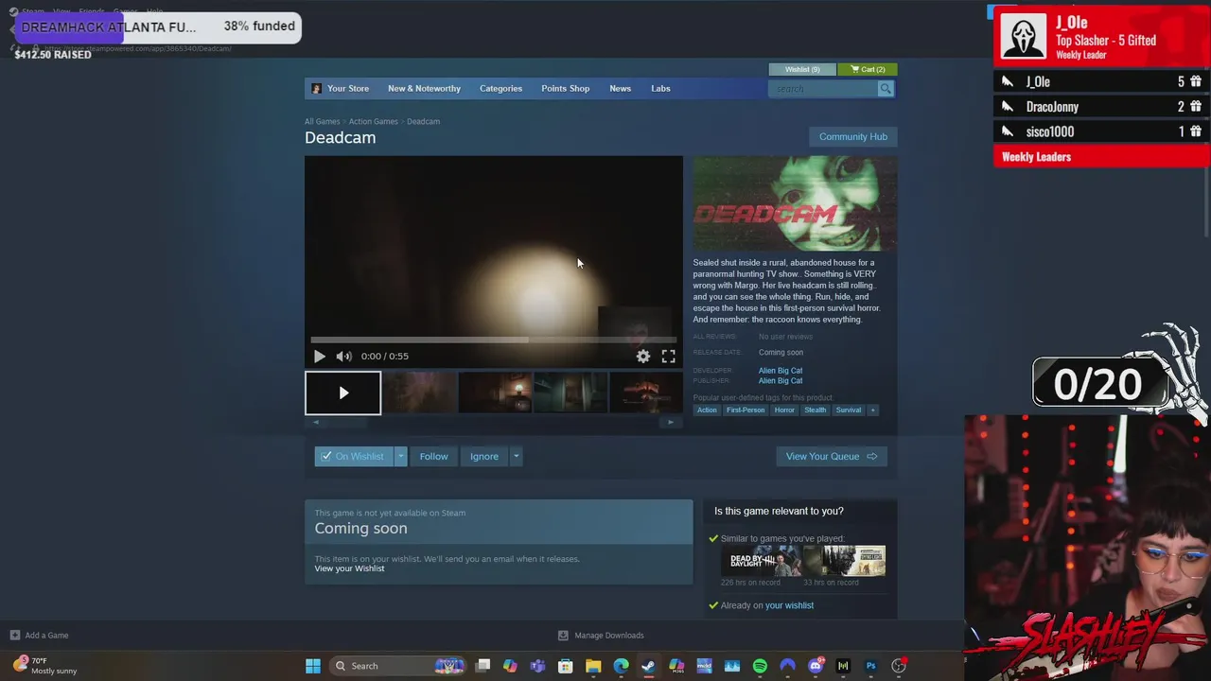Image resolution: width=1211 pixels, height=681 pixels.
Task: Click the plus tag button
Action: pos(872,410)
